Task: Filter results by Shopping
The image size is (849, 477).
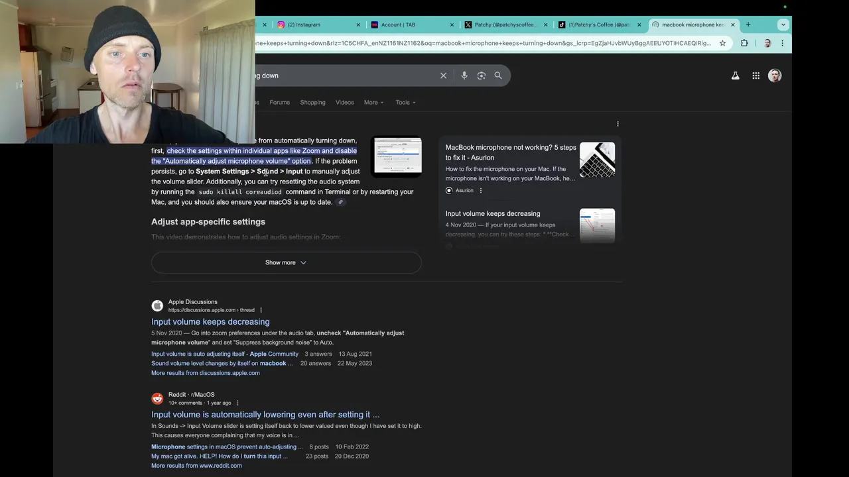Action: click(x=312, y=103)
